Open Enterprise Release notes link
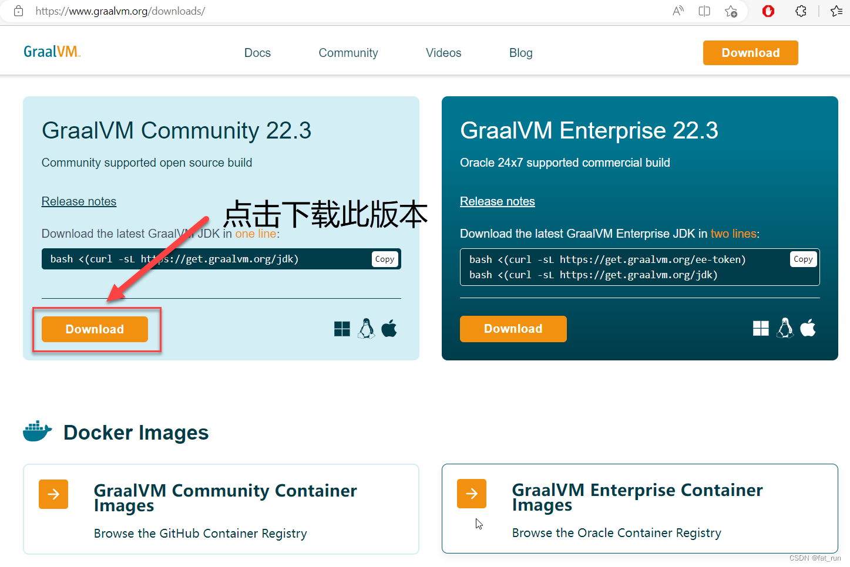 pos(498,201)
